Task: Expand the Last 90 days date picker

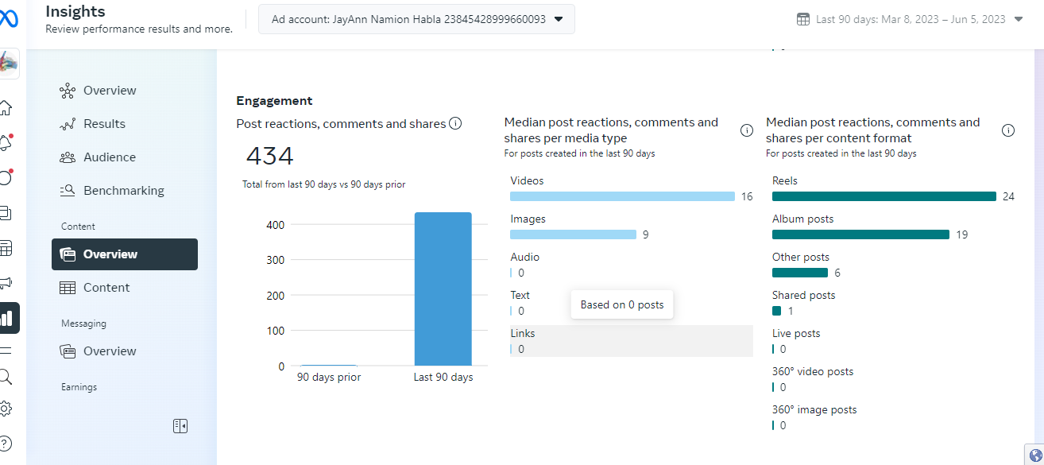Action: click(910, 19)
